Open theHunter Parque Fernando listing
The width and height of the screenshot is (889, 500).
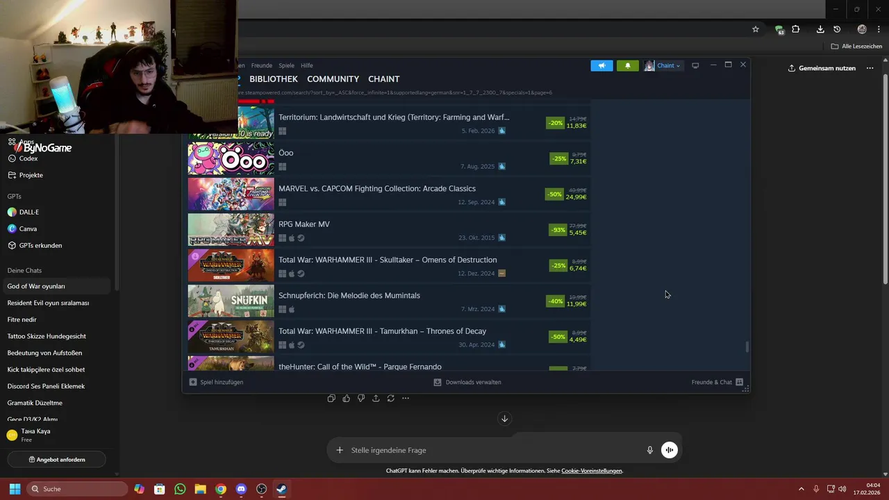389,364
